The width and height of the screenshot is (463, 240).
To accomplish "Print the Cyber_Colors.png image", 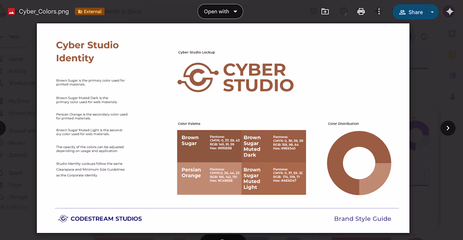I will pos(361,11).
